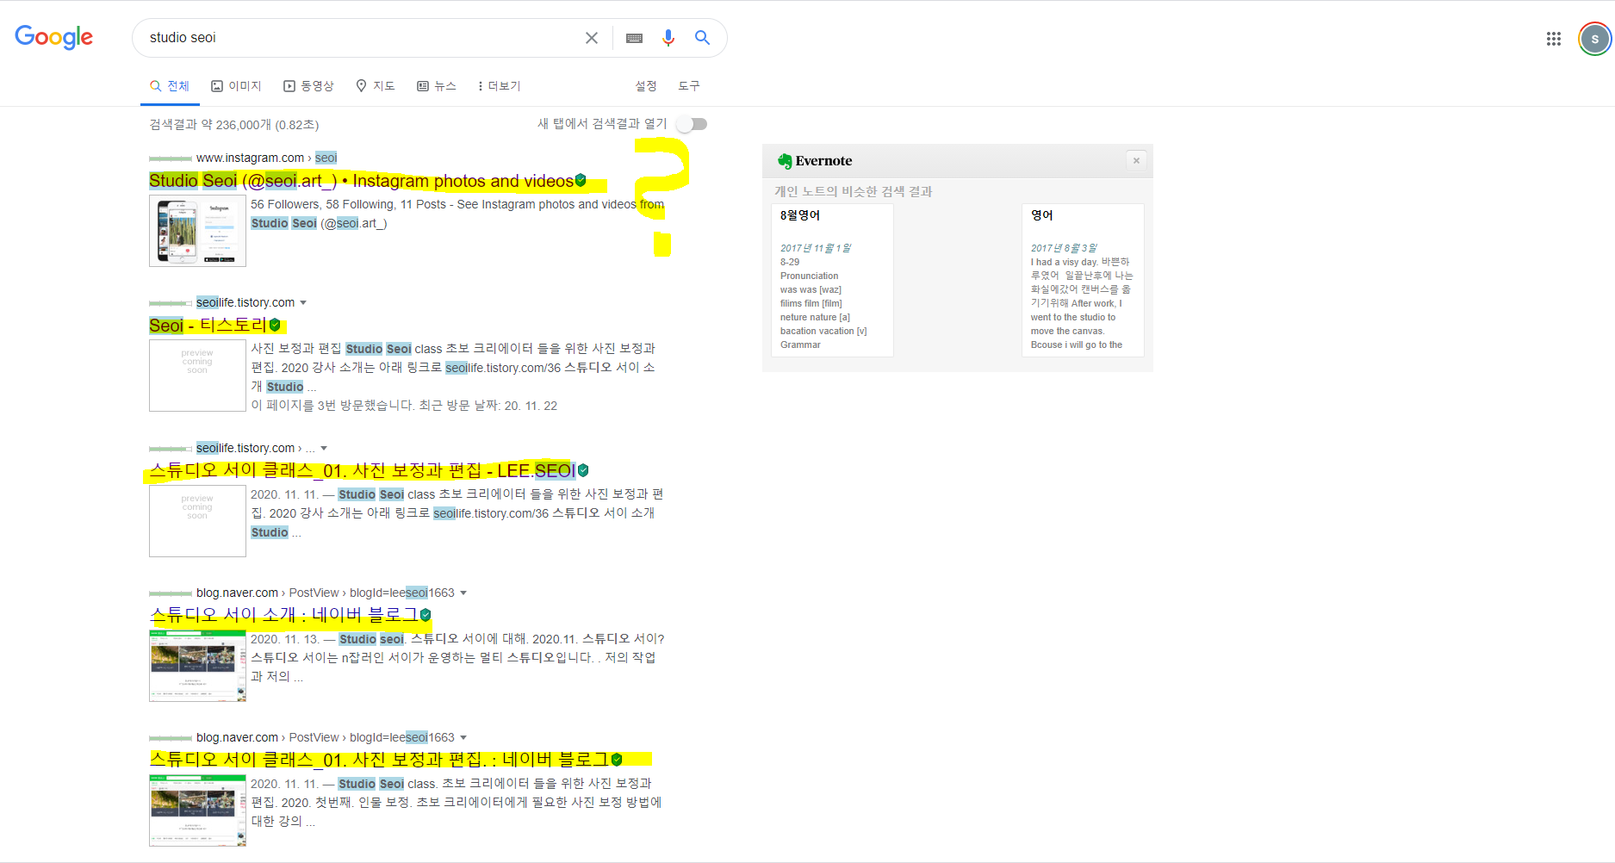Switch to the 지도 tab

(x=376, y=86)
